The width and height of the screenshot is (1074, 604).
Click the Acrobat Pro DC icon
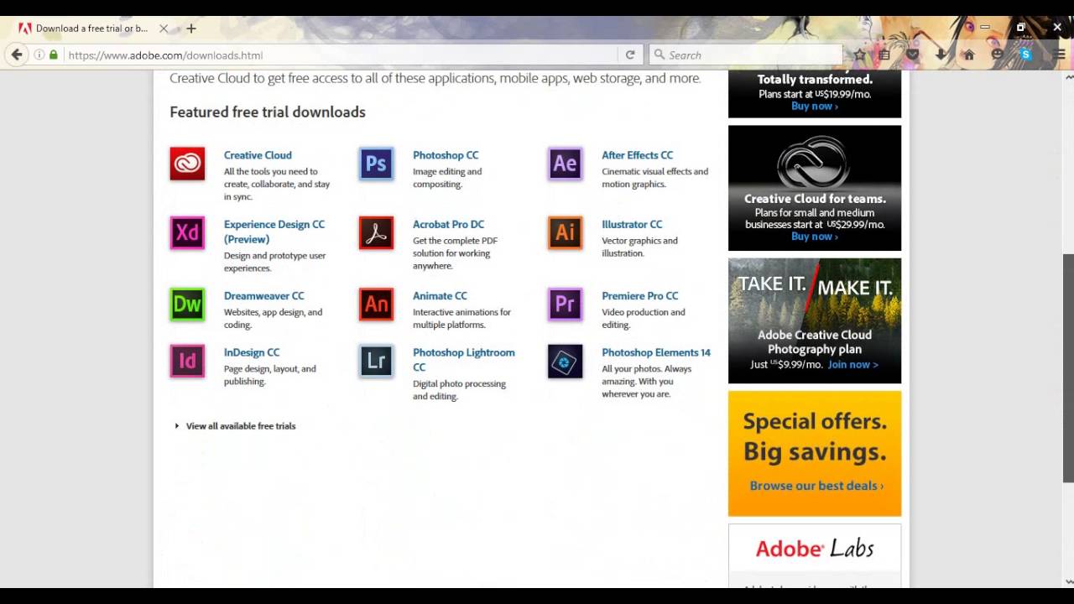(x=376, y=232)
